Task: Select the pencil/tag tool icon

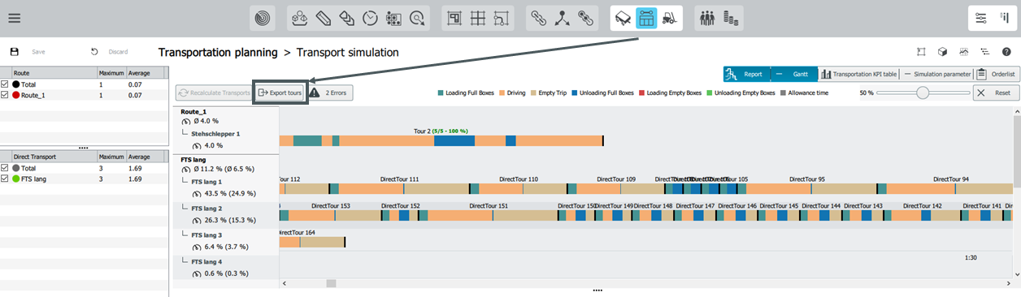Action: pyautogui.click(x=324, y=18)
